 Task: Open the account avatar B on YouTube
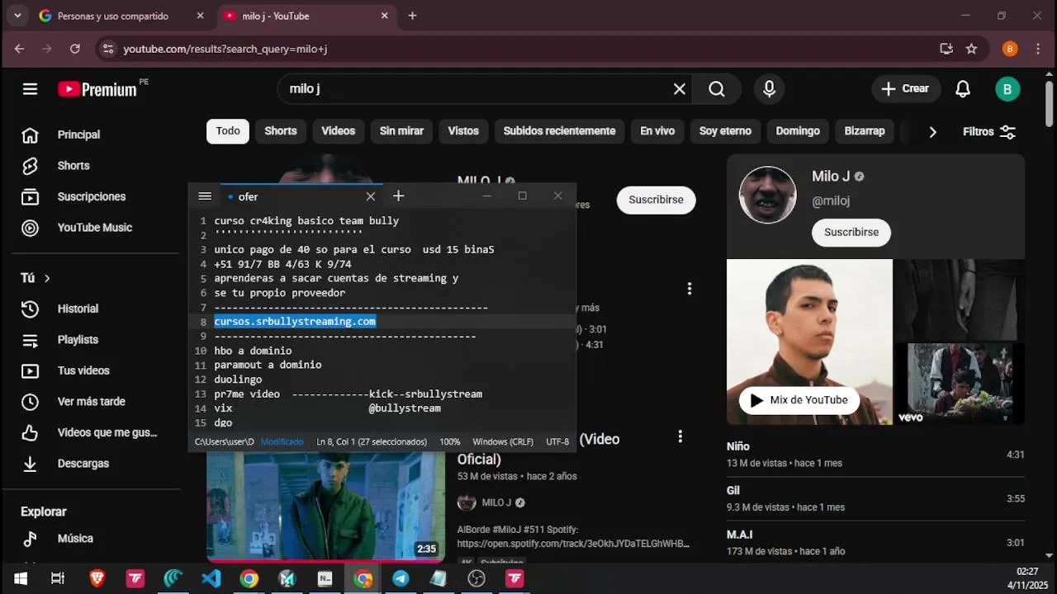[x=1007, y=89]
